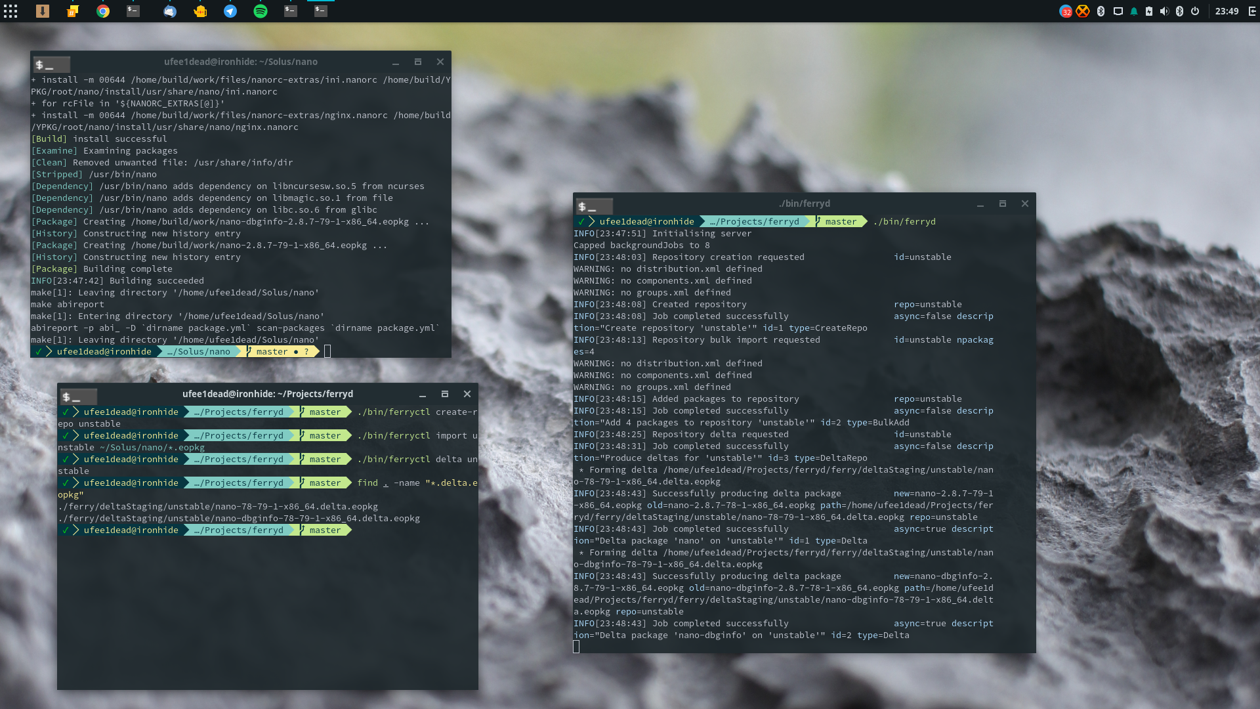This screenshot has height=709, width=1260.
Task: Click '[Clean] Removed unwanted file' line
Action: pyautogui.click(x=162, y=162)
